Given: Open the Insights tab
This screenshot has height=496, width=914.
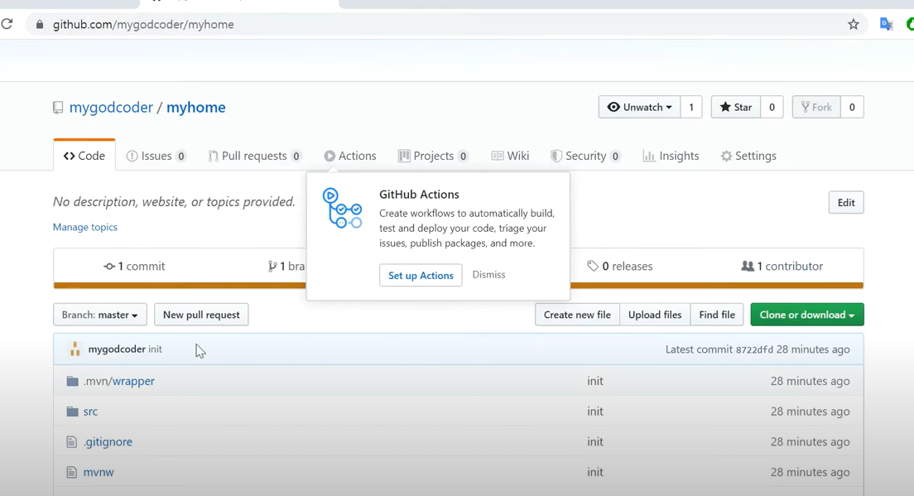Looking at the screenshot, I should click(x=671, y=156).
